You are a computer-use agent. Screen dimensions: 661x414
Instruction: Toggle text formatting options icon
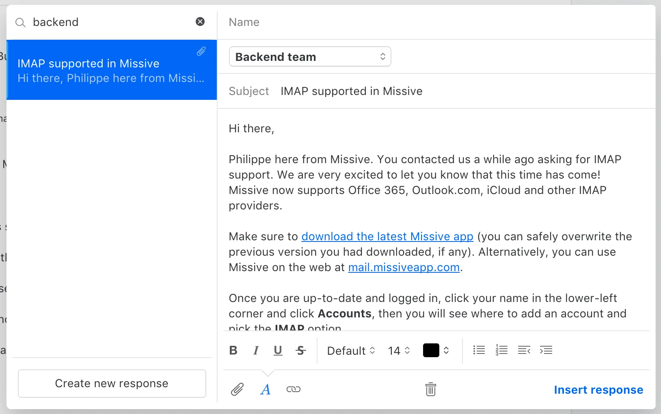pyautogui.click(x=266, y=390)
